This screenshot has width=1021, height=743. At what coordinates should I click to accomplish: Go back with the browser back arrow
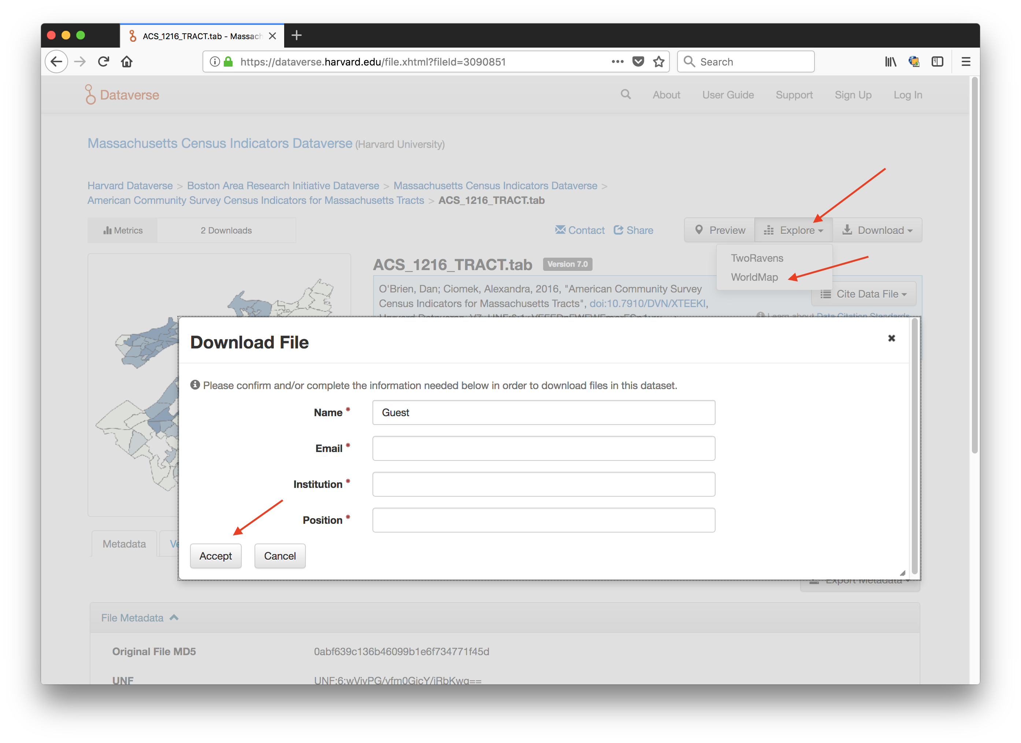click(57, 61)
